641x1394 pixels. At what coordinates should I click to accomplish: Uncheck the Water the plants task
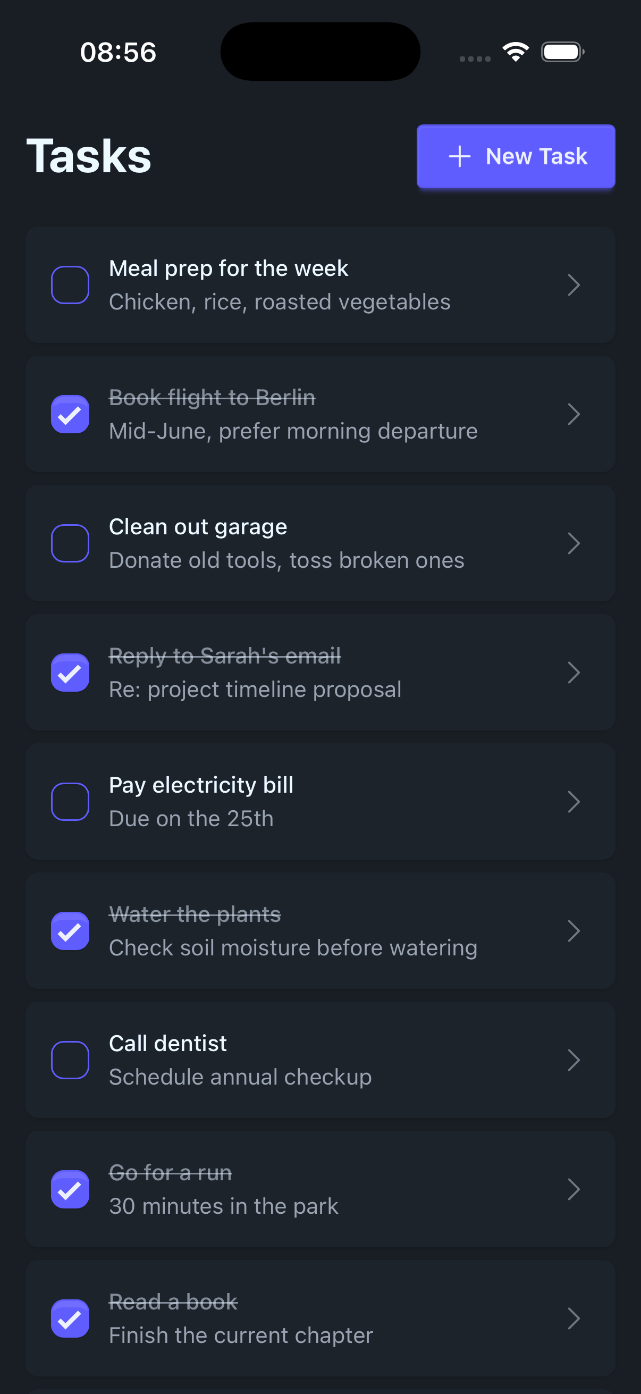[x=70, y=931]
